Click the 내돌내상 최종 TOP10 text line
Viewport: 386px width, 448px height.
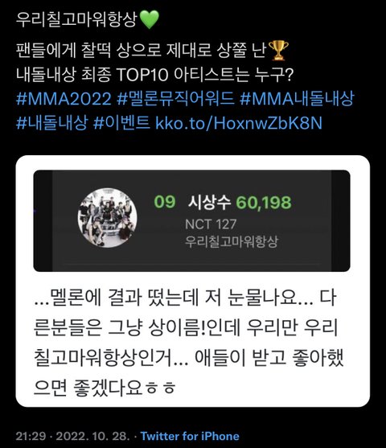[155, 75]
